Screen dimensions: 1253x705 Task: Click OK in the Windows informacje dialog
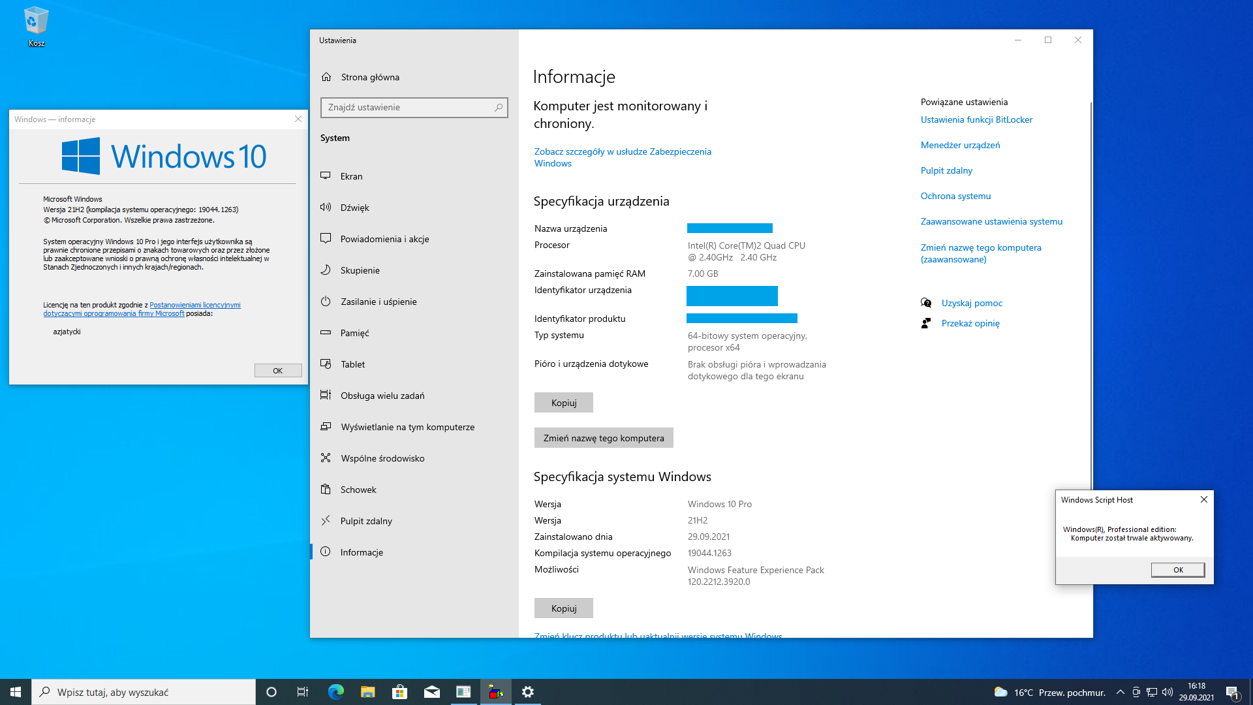[x=278, y=371]
